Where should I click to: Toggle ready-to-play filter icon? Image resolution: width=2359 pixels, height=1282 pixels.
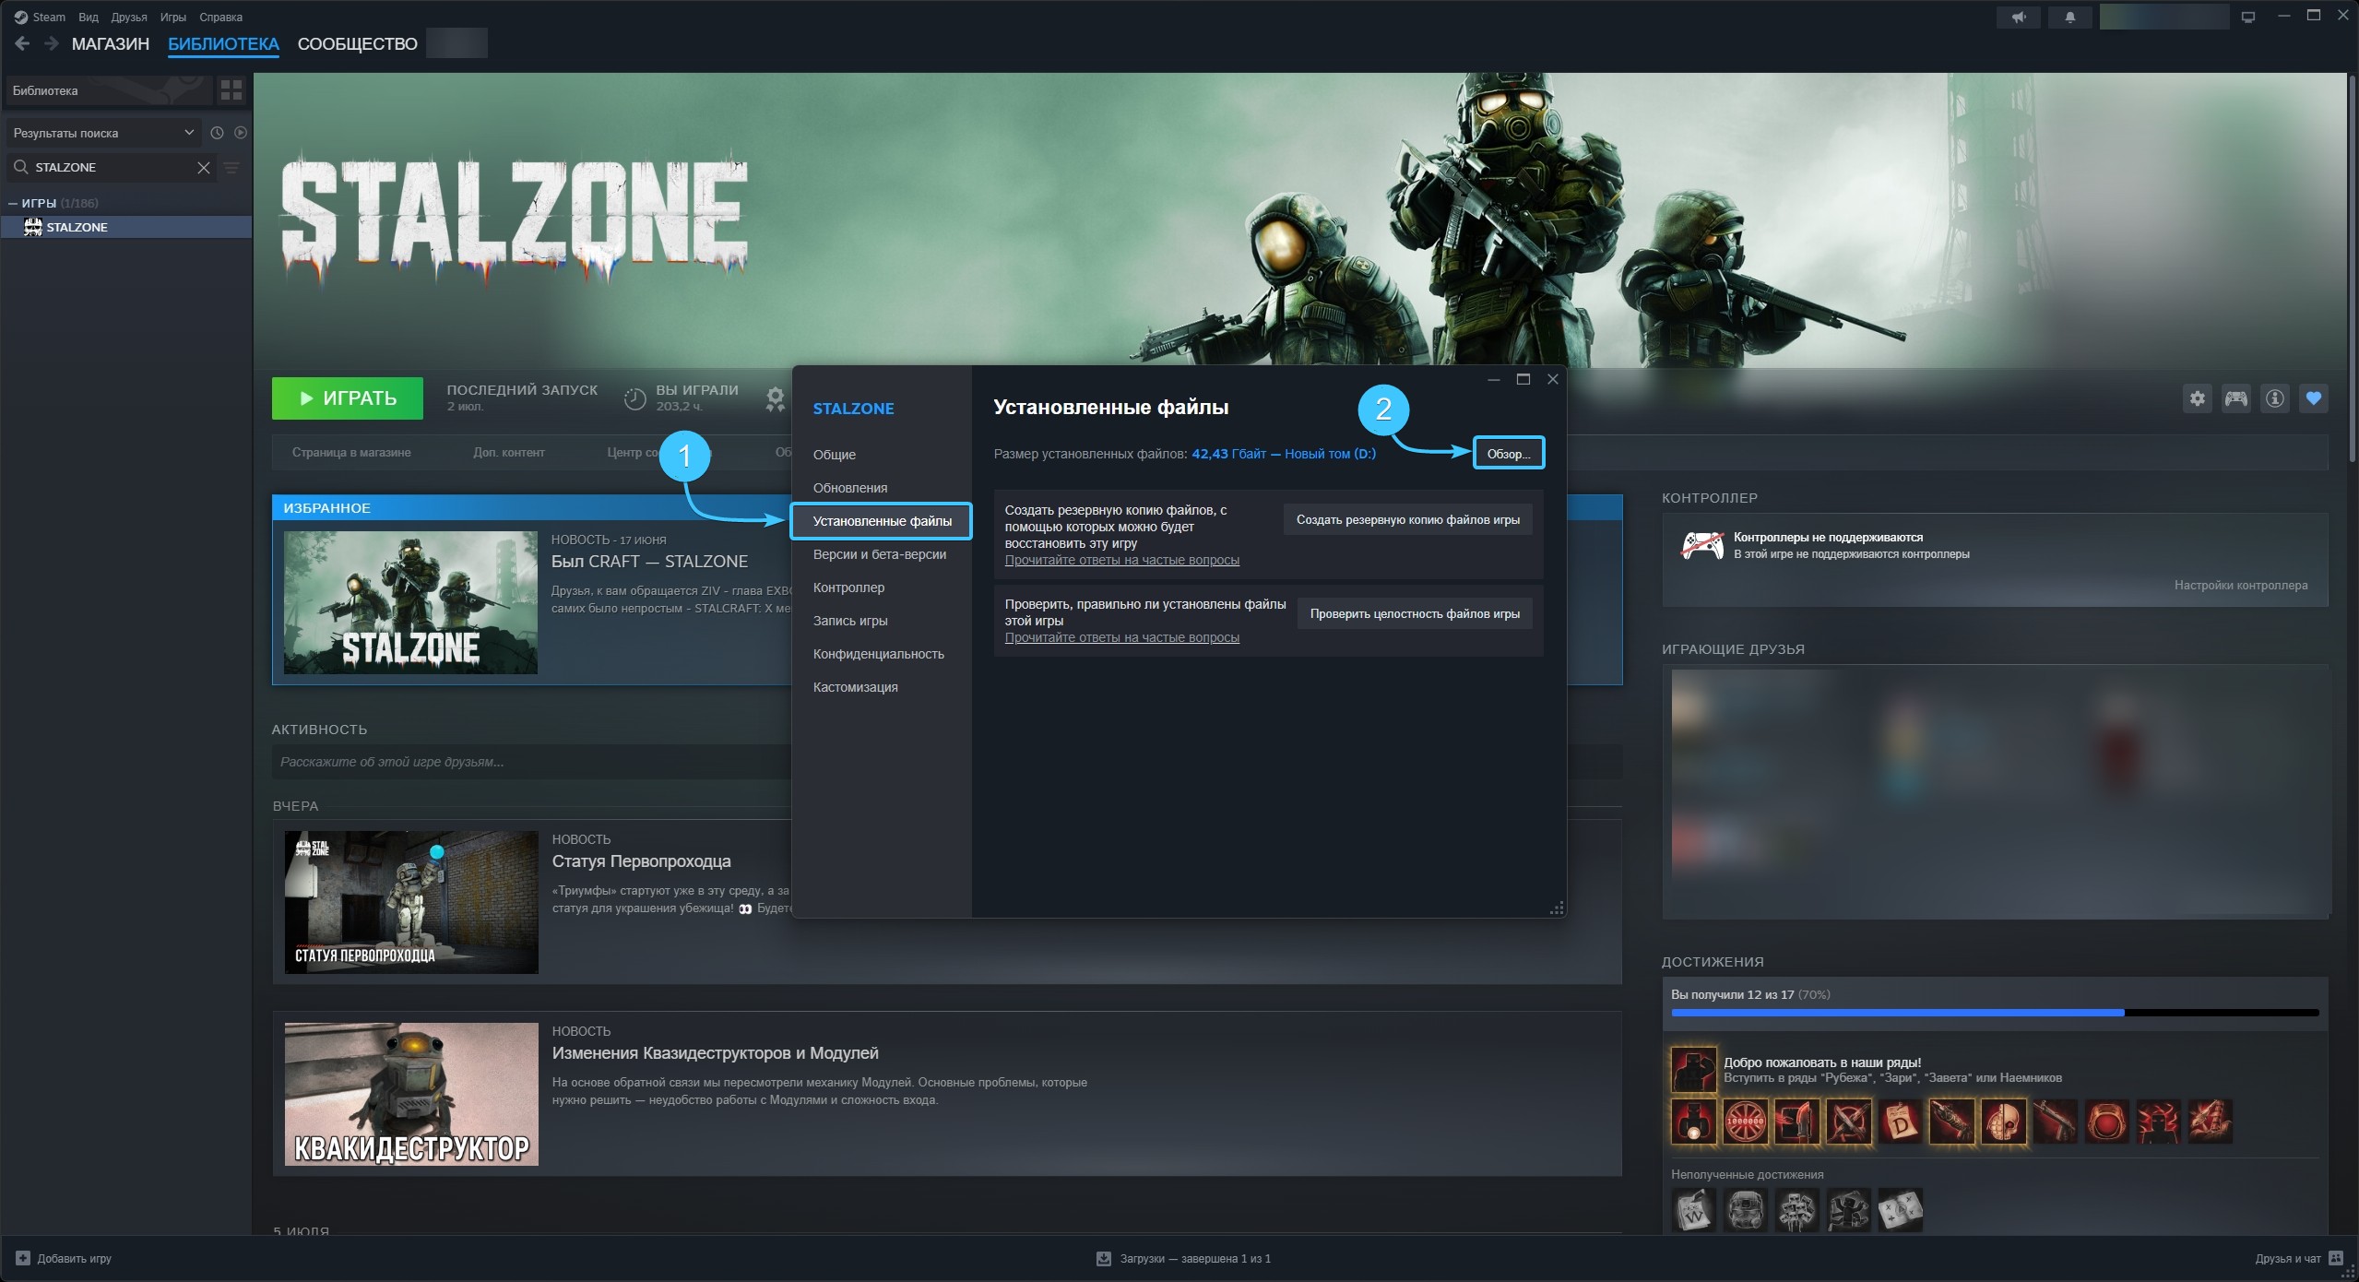coord(241,133)
